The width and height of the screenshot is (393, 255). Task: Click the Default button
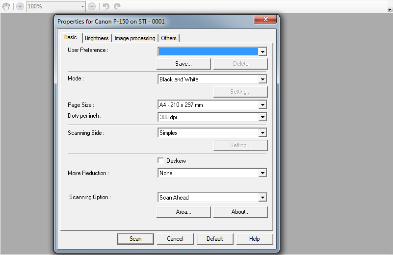pyautogui.click(x=215, y=239)
